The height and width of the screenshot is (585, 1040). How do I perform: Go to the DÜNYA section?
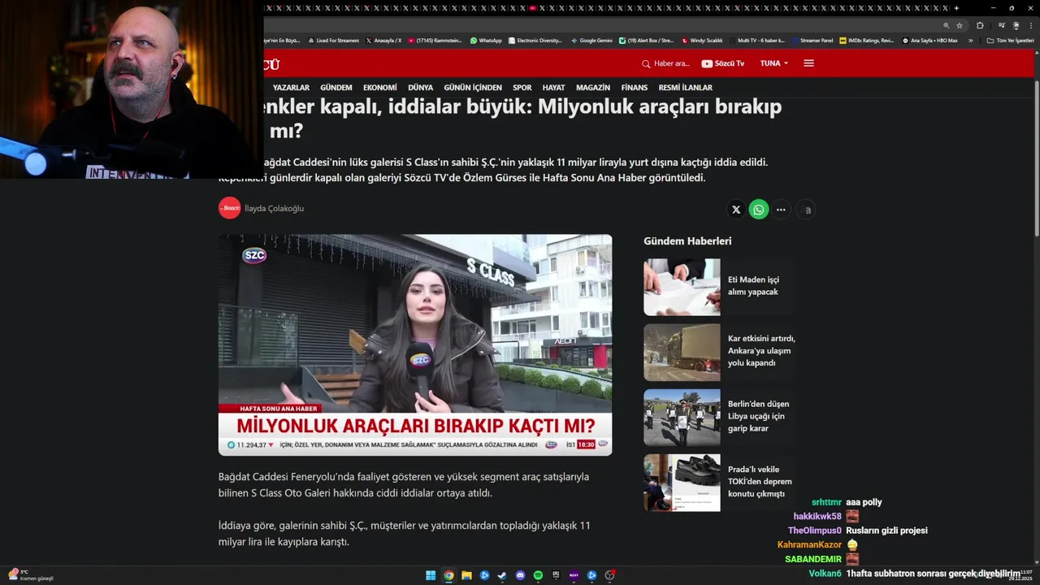pyautogui.click(x=420, y=88)
